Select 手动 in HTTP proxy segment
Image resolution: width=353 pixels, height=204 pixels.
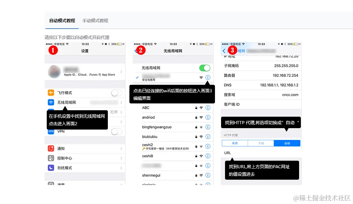[x=261, y=143]
